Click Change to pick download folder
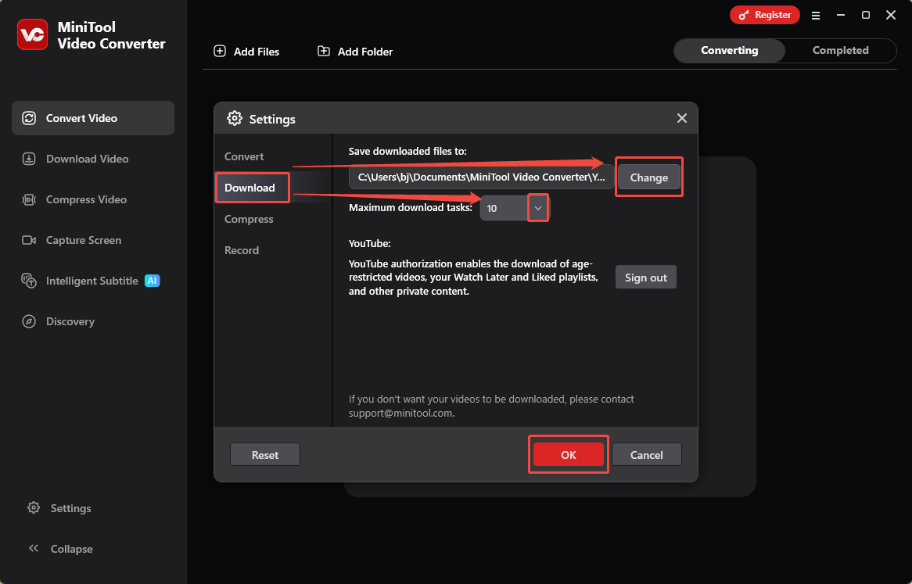 pos(648,177)
